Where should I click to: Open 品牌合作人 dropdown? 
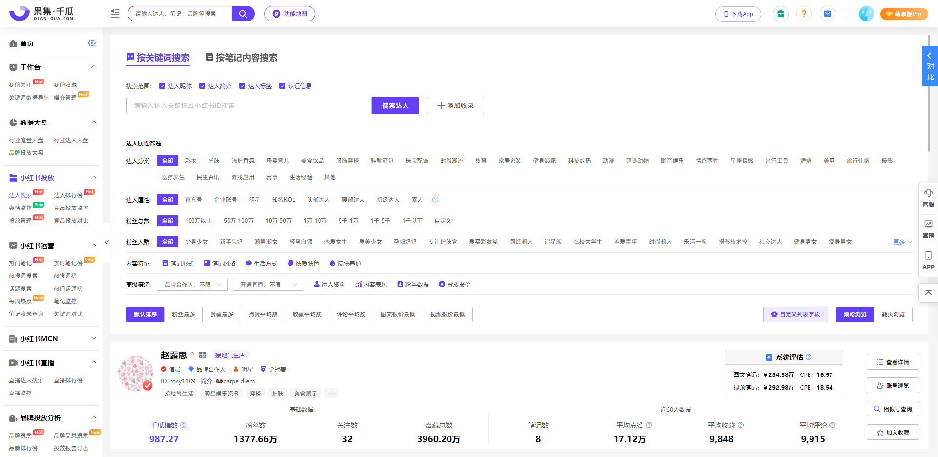click(x=192, y=285)
